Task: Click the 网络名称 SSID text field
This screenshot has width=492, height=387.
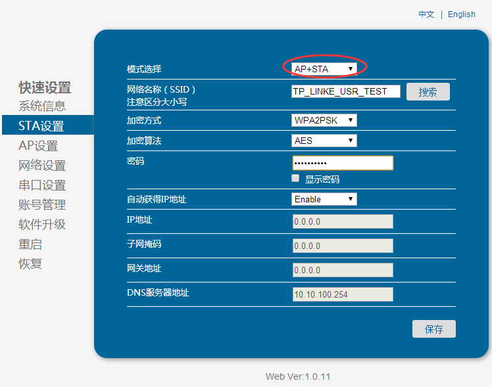Action: pos(346,92)
